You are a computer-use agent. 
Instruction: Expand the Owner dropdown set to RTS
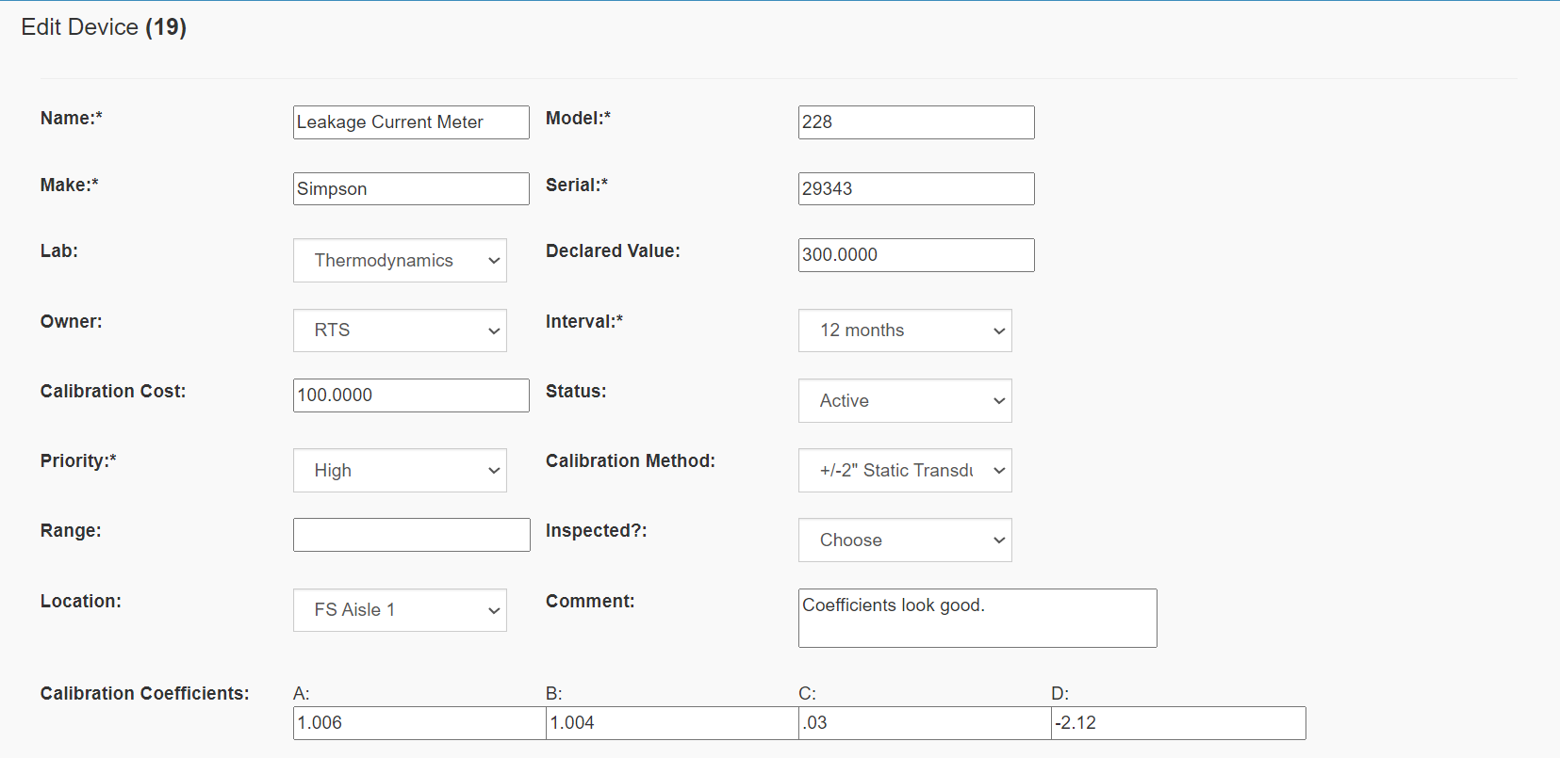[x=400, y=331]
